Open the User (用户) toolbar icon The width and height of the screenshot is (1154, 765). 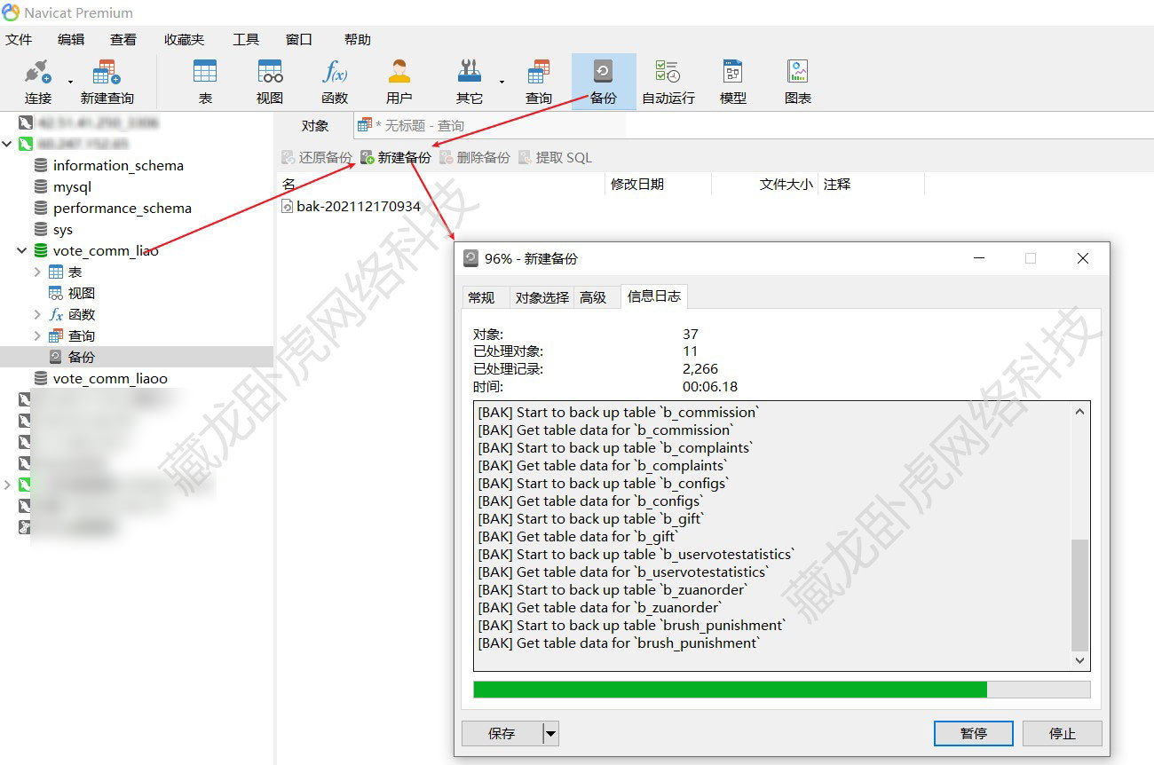click(399, 82)
